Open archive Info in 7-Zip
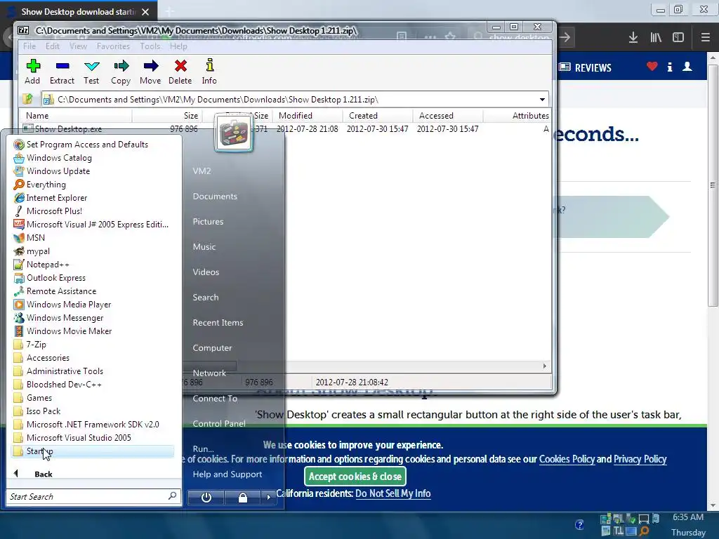Viewport: 719px width, 539px height. click(209, 72)
